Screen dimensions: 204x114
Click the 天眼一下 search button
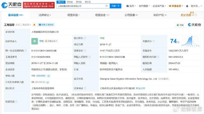point(115,6)
